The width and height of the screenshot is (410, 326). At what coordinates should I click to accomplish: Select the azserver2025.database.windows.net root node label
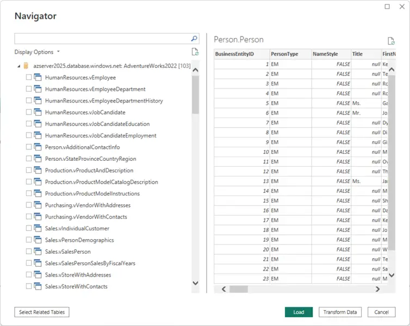[x=112, y=66]
